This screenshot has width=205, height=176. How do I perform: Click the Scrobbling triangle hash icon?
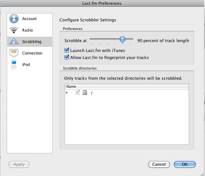[14, 41]
